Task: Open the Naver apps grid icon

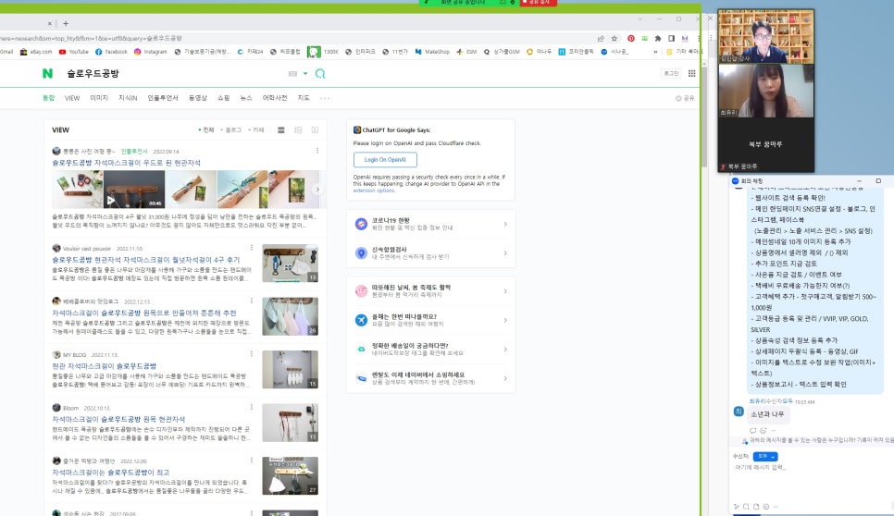Action: pyautogui.click(x=691, y=73)
